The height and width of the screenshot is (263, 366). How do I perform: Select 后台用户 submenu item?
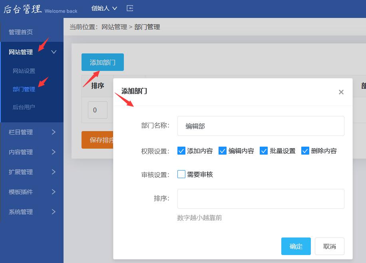(24, 107)
